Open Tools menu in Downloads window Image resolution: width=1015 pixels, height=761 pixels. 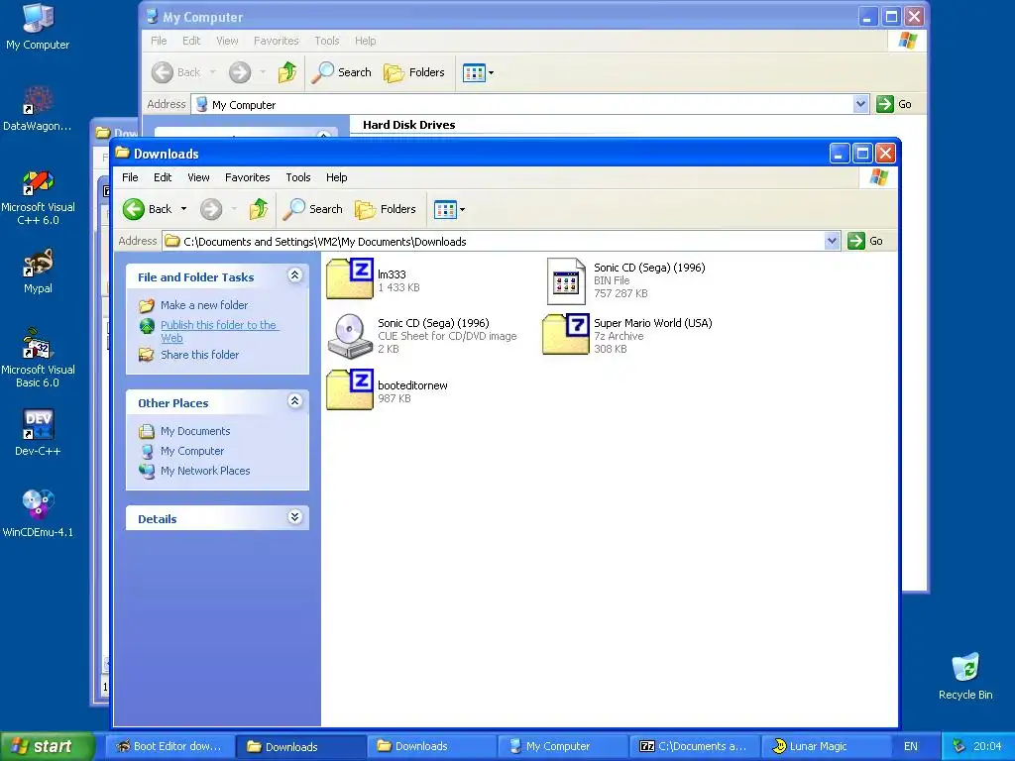297,177
